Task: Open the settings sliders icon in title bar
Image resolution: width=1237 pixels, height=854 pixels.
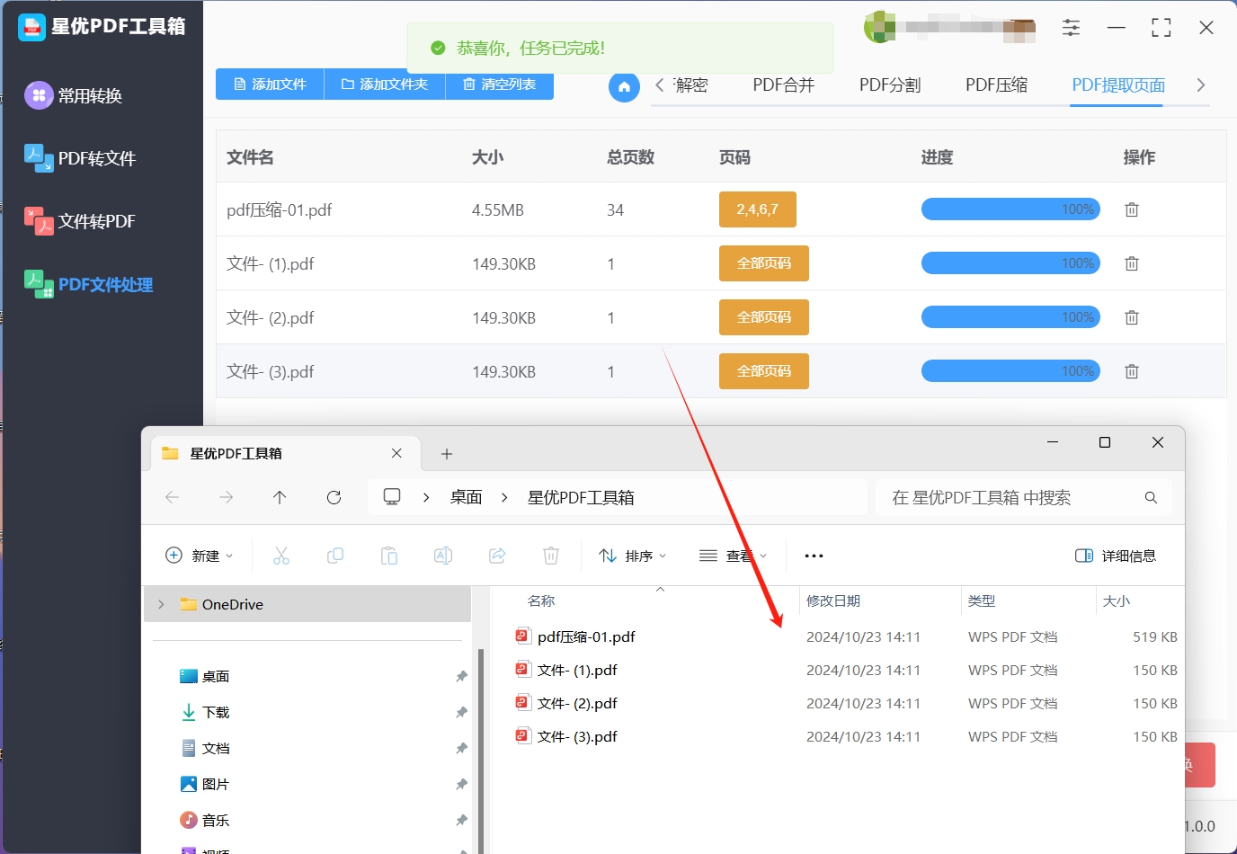Action: coord(1071,27)
